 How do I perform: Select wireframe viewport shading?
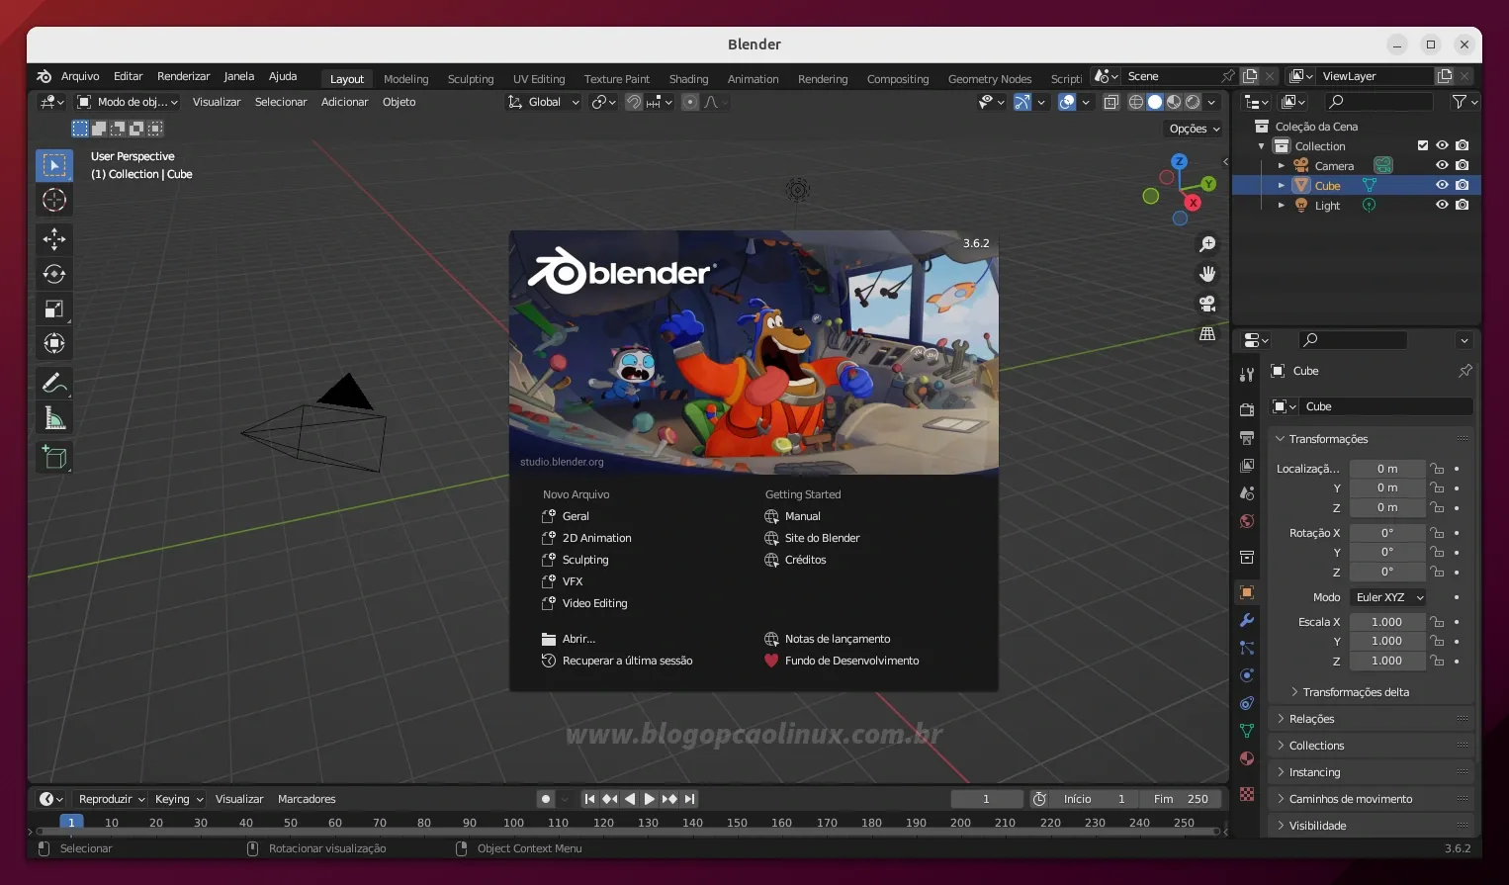pos(1136,102)
